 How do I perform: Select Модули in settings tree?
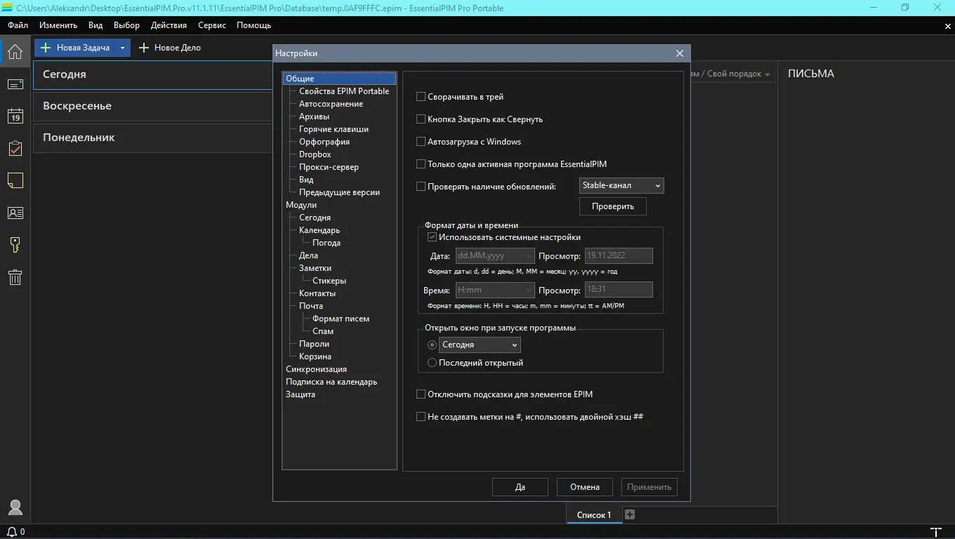[301, 205]
